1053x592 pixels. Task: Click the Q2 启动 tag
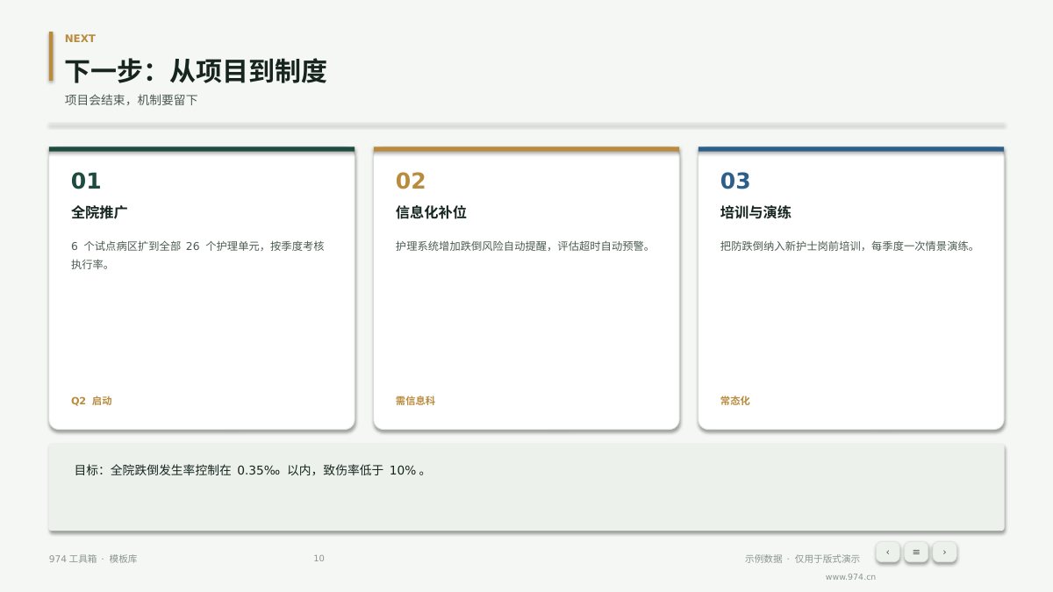(91, 401)
